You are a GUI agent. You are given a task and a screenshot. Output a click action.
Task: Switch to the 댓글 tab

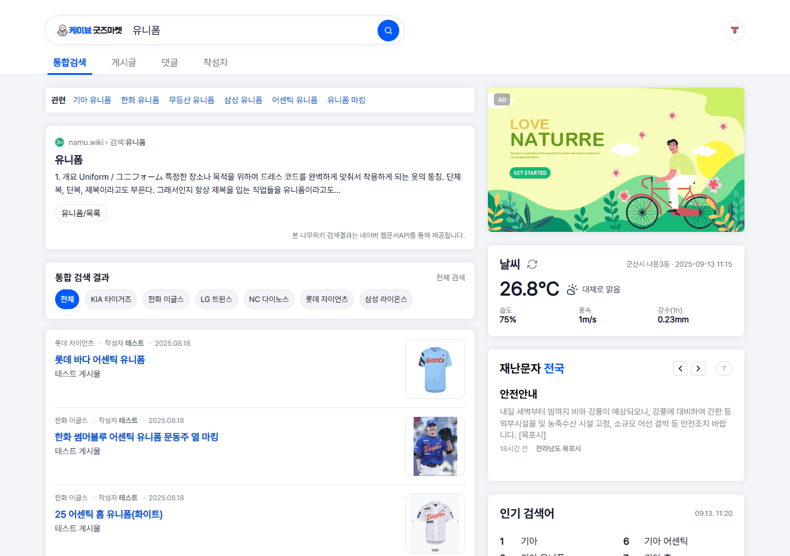[x=170, y=62]
